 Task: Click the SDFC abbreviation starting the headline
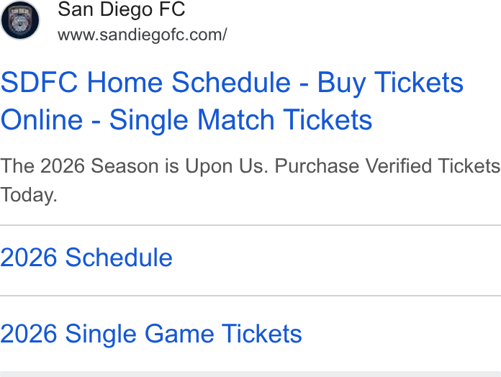pos(40,82)
